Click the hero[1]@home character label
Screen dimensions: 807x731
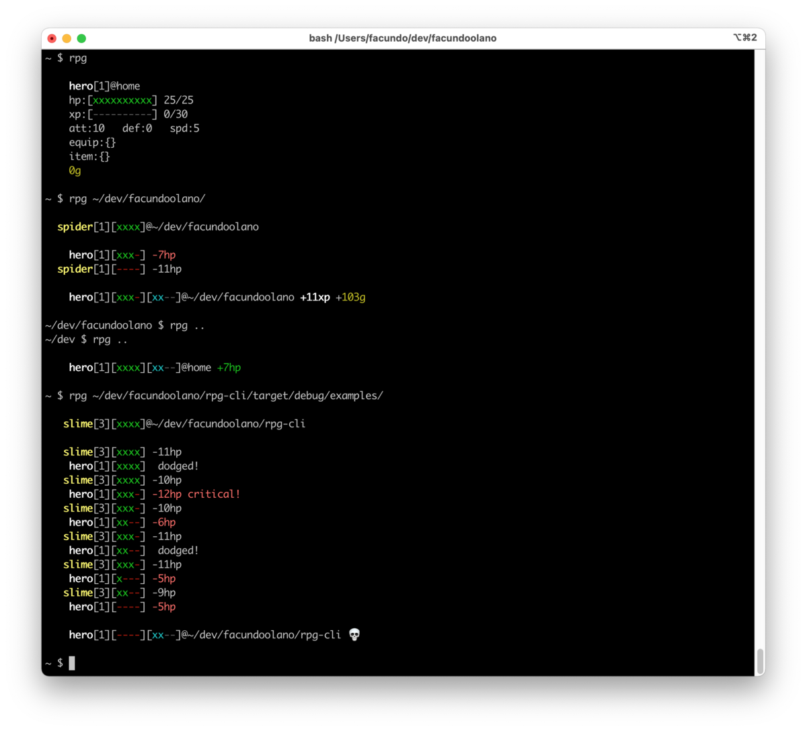tap(104, 85)
